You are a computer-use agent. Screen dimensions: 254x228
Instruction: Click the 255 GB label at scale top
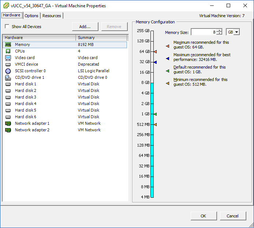coord(143,31)
